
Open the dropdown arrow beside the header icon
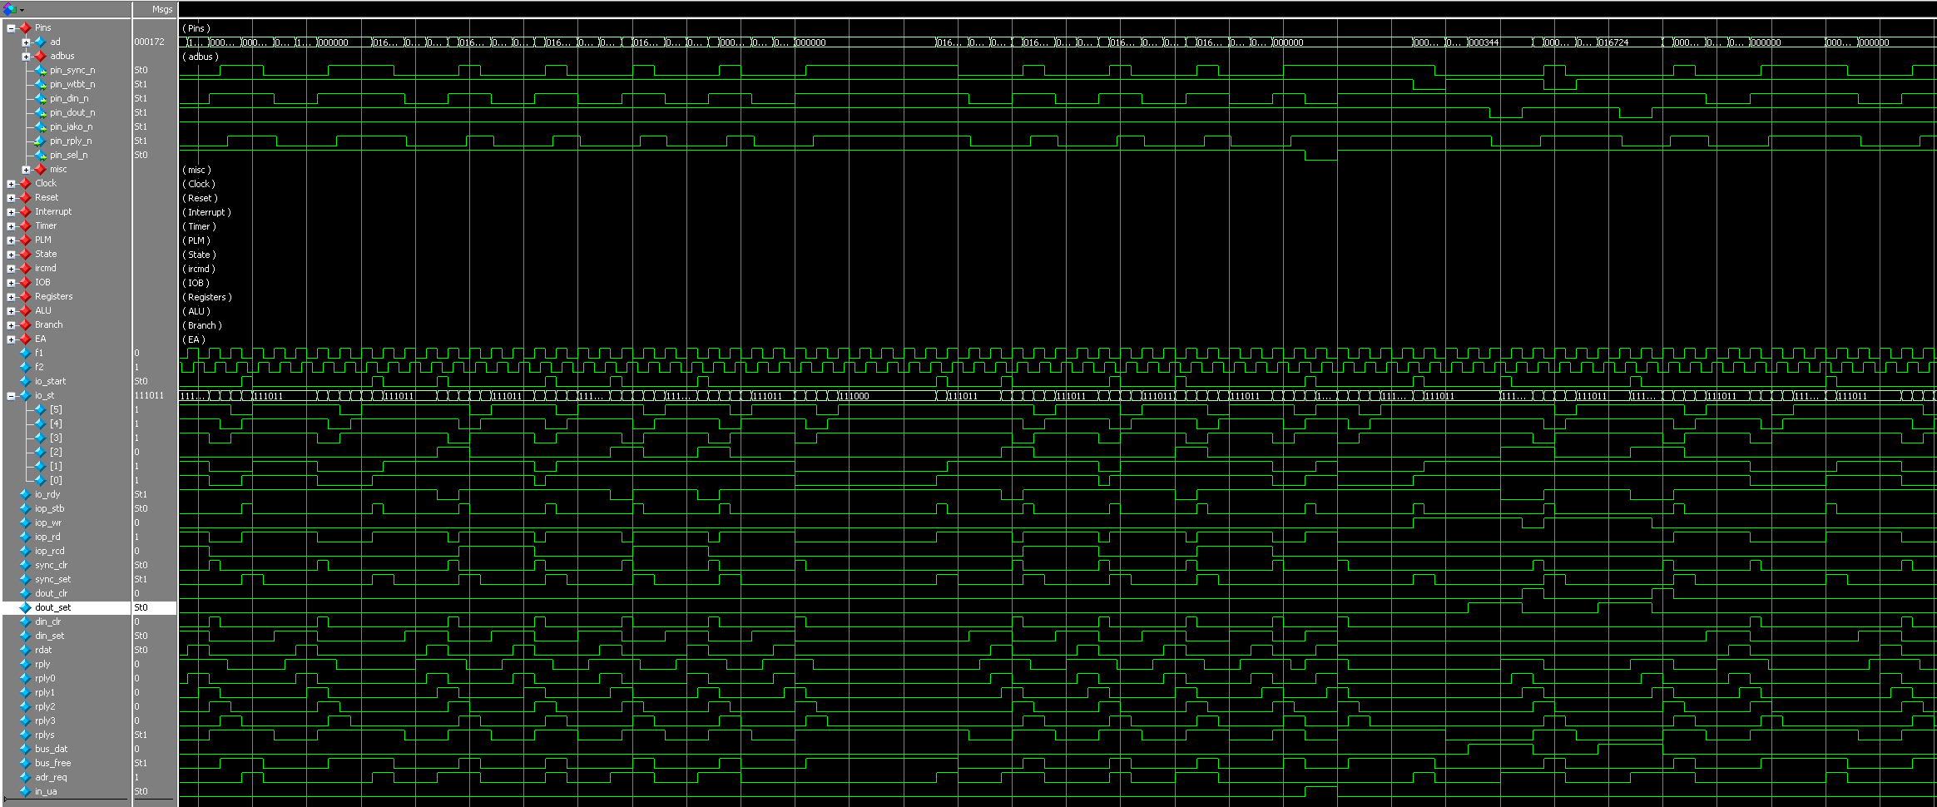(22, 10)
